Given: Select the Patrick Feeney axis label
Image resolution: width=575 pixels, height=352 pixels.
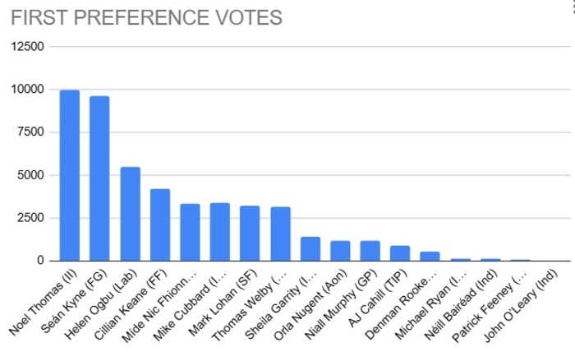Looking at the screenshot, I should tap(490, 307).
